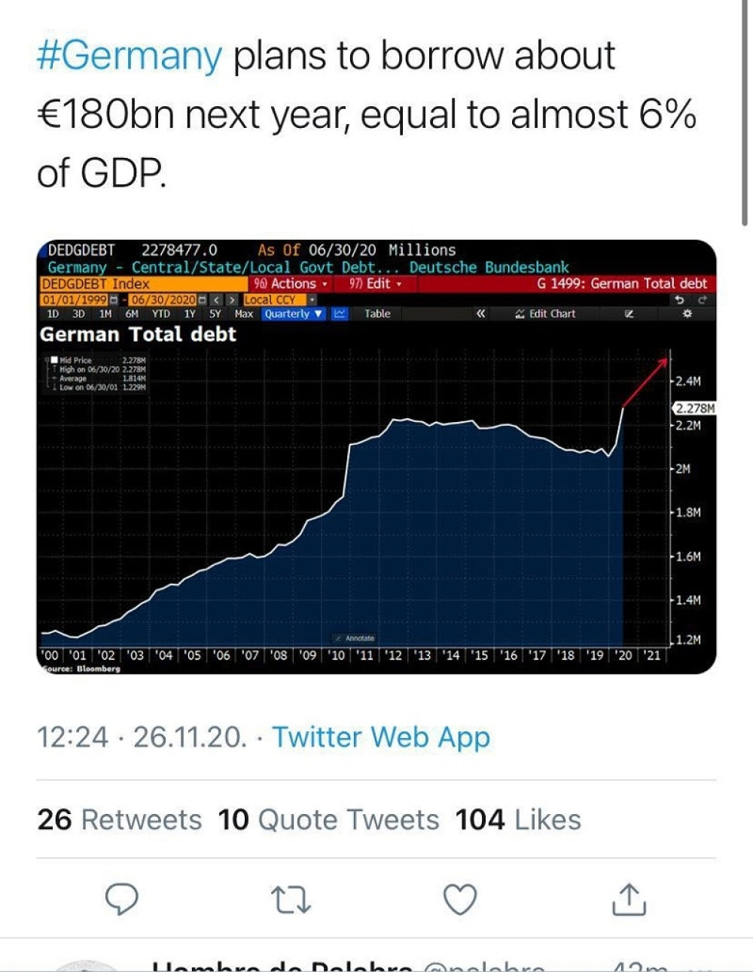Click the line chart type icon

point(339,314)
